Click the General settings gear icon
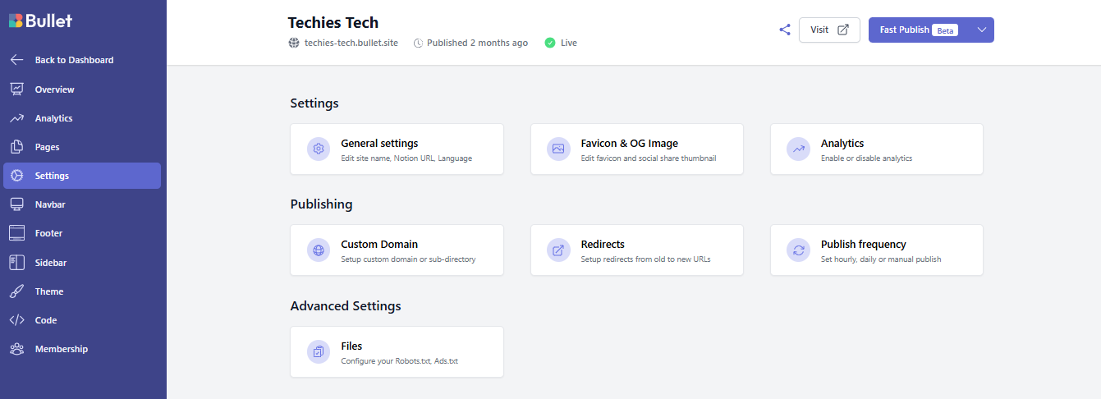The image size is (1101, 399). [x=319, y=149]
